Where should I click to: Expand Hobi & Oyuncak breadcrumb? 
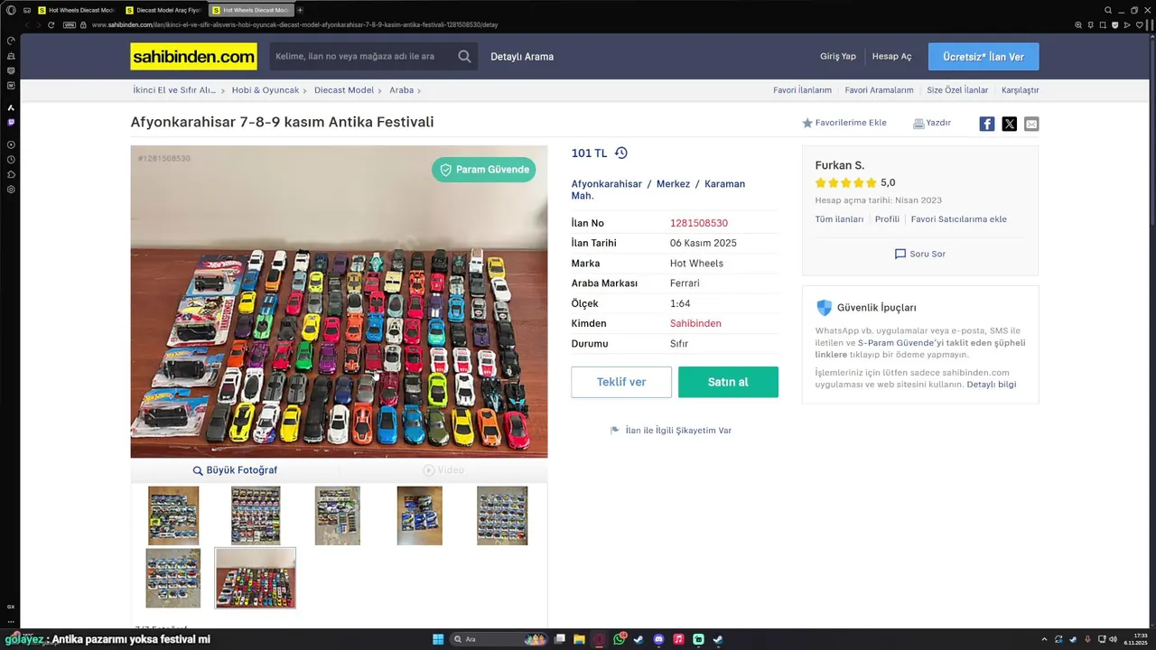[x=269, y=90]
